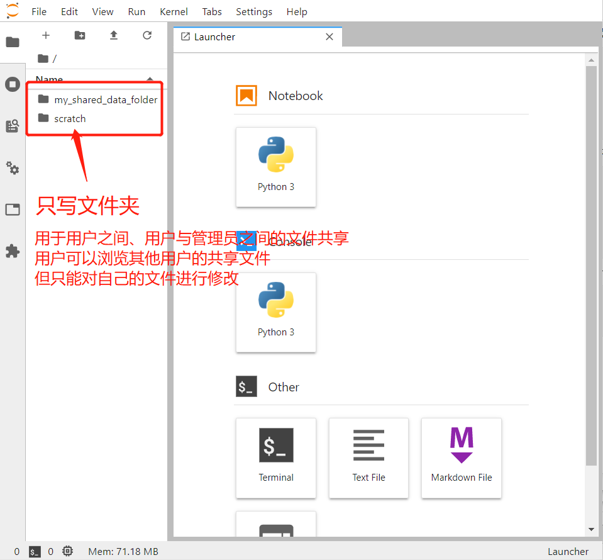Click the new folder toolbar icon
Screen dimensions: 603x560
click(x=79, y=35)
